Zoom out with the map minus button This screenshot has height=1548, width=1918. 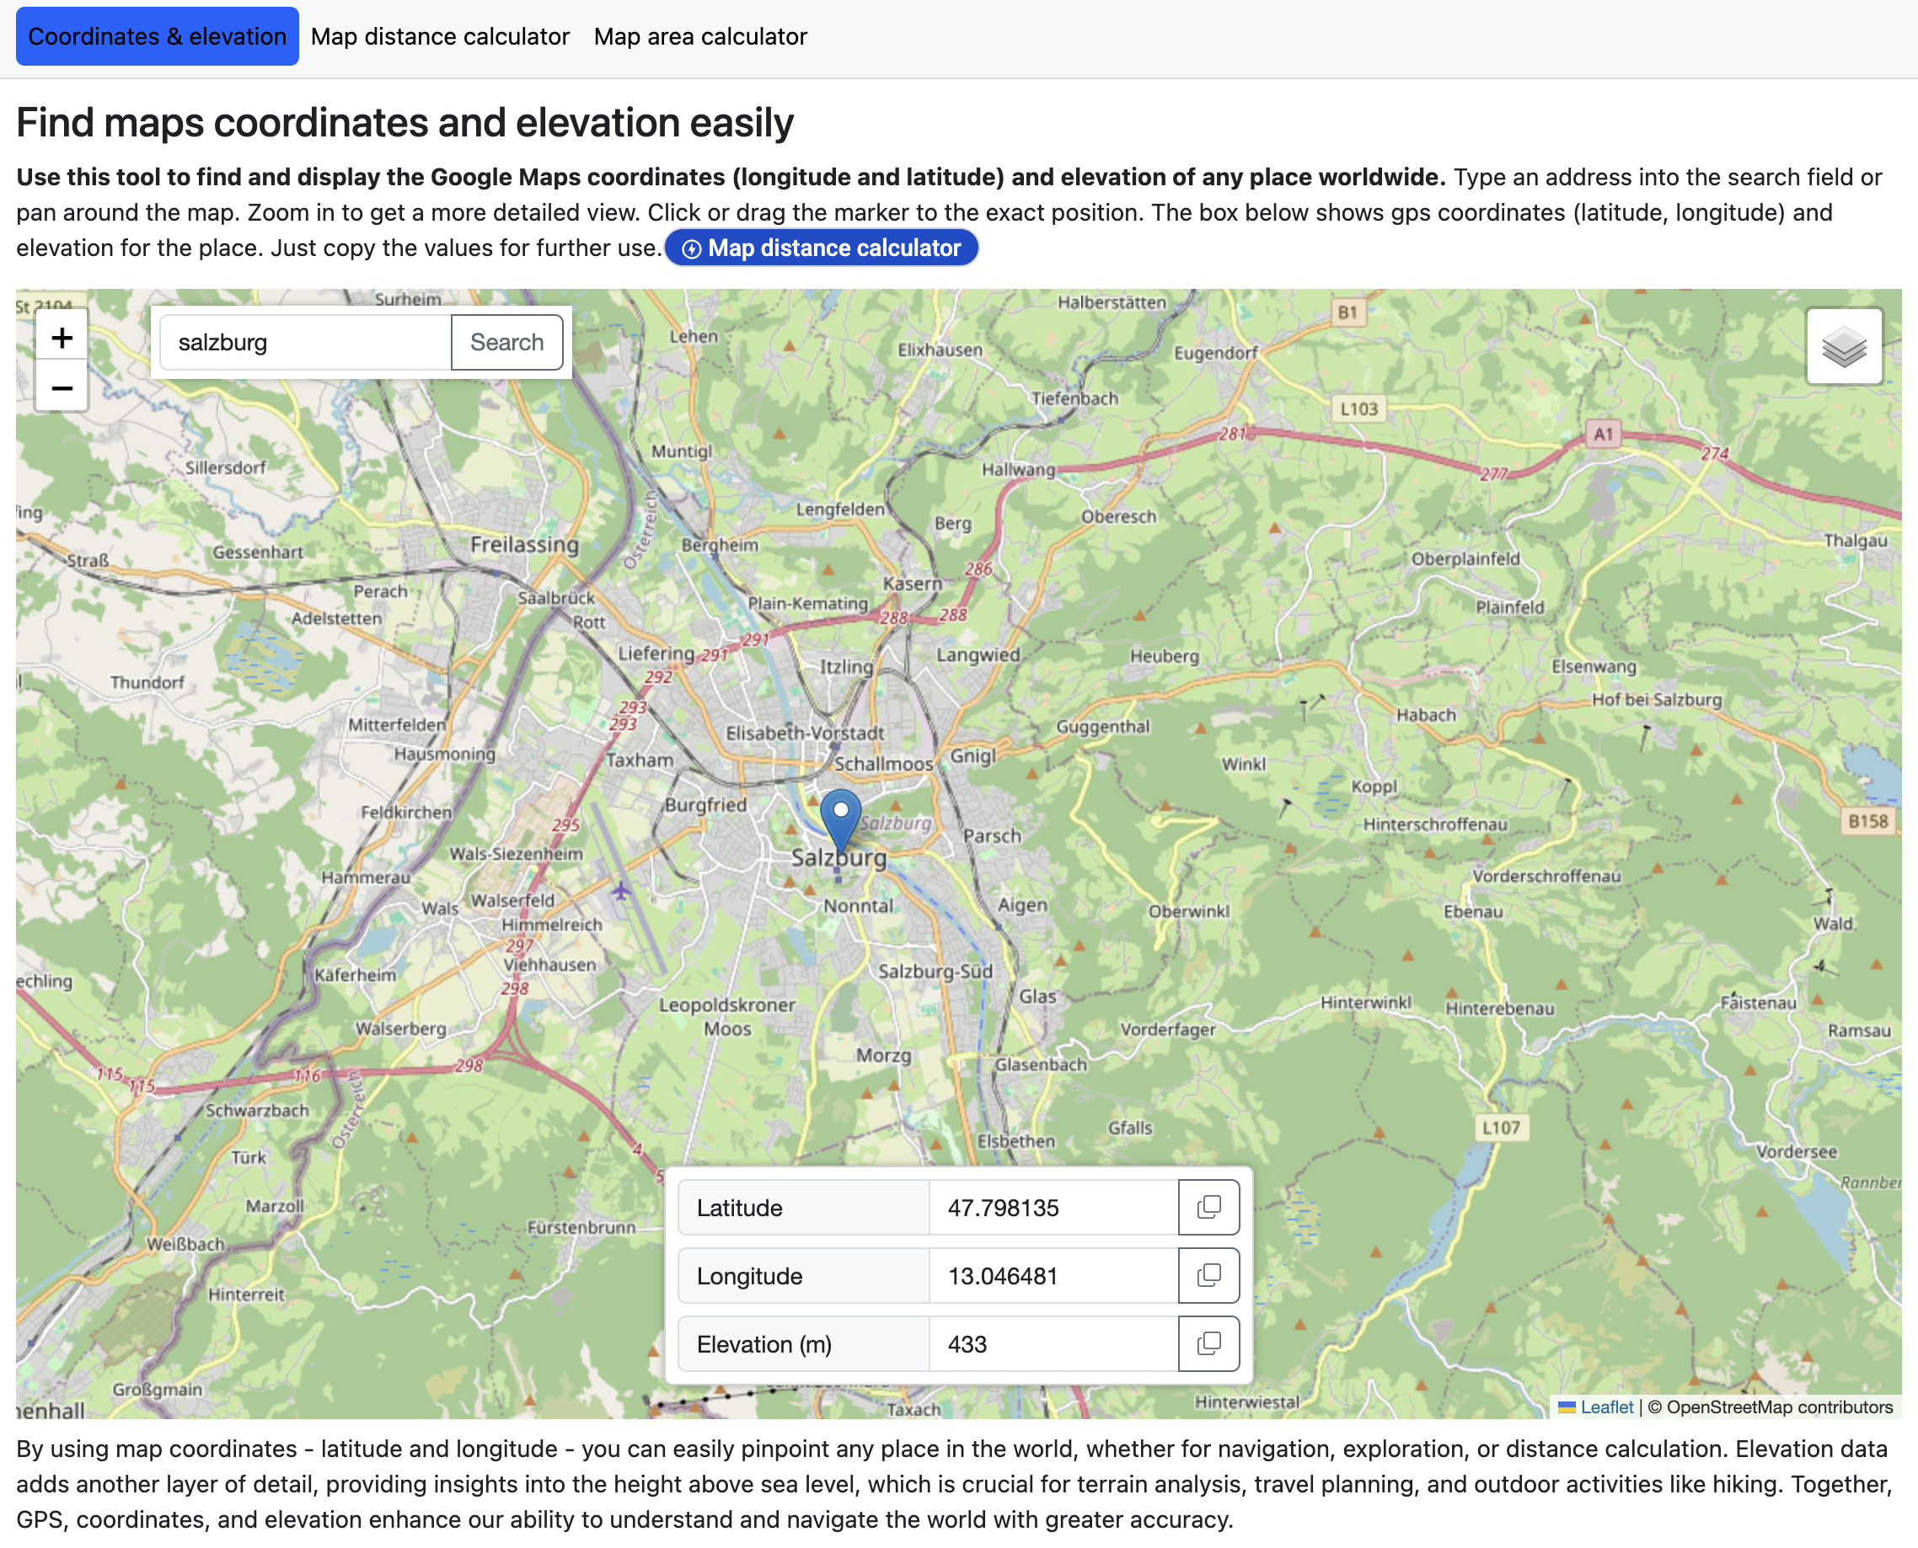click(x=62, y=389)
